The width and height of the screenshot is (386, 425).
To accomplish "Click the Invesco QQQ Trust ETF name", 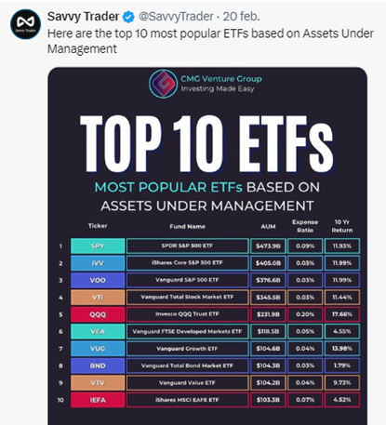I will pyautogui.click(x=187, y=314).
